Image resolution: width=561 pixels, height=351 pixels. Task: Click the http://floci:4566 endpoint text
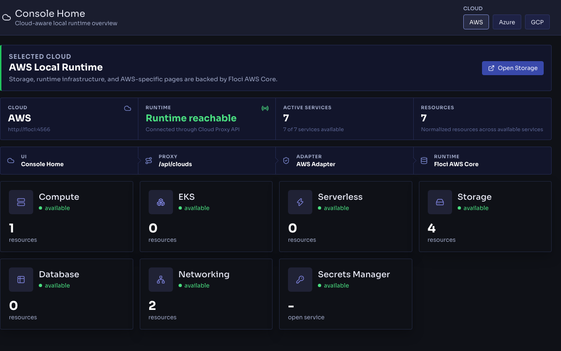click(29, 129)
